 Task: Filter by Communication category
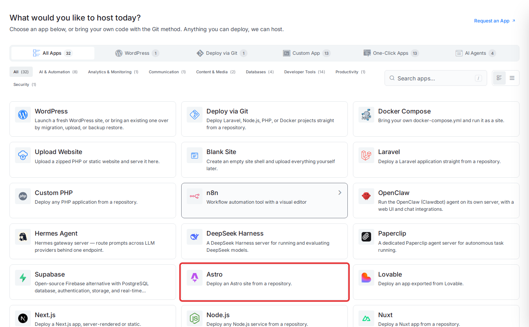coord(167,72)
